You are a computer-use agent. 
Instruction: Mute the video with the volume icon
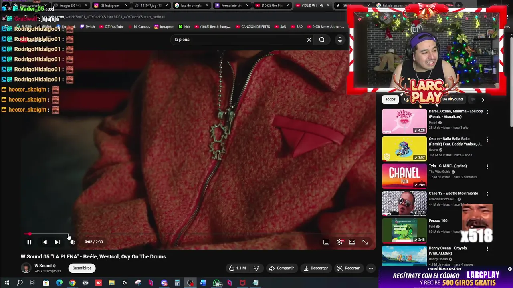pos(72,242)
